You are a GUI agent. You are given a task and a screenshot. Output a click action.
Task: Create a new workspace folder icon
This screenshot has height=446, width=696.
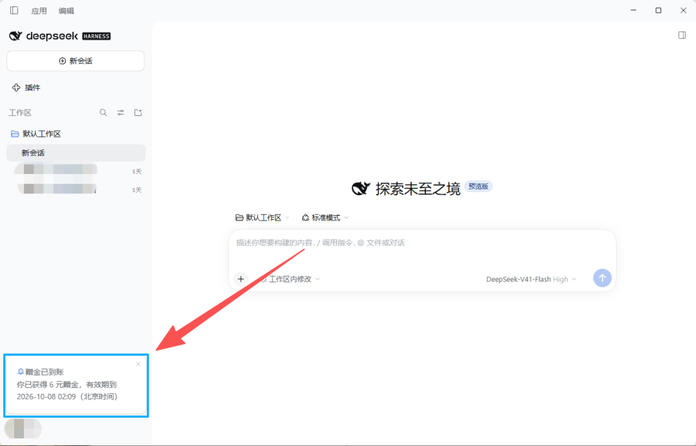pos(138,113)
